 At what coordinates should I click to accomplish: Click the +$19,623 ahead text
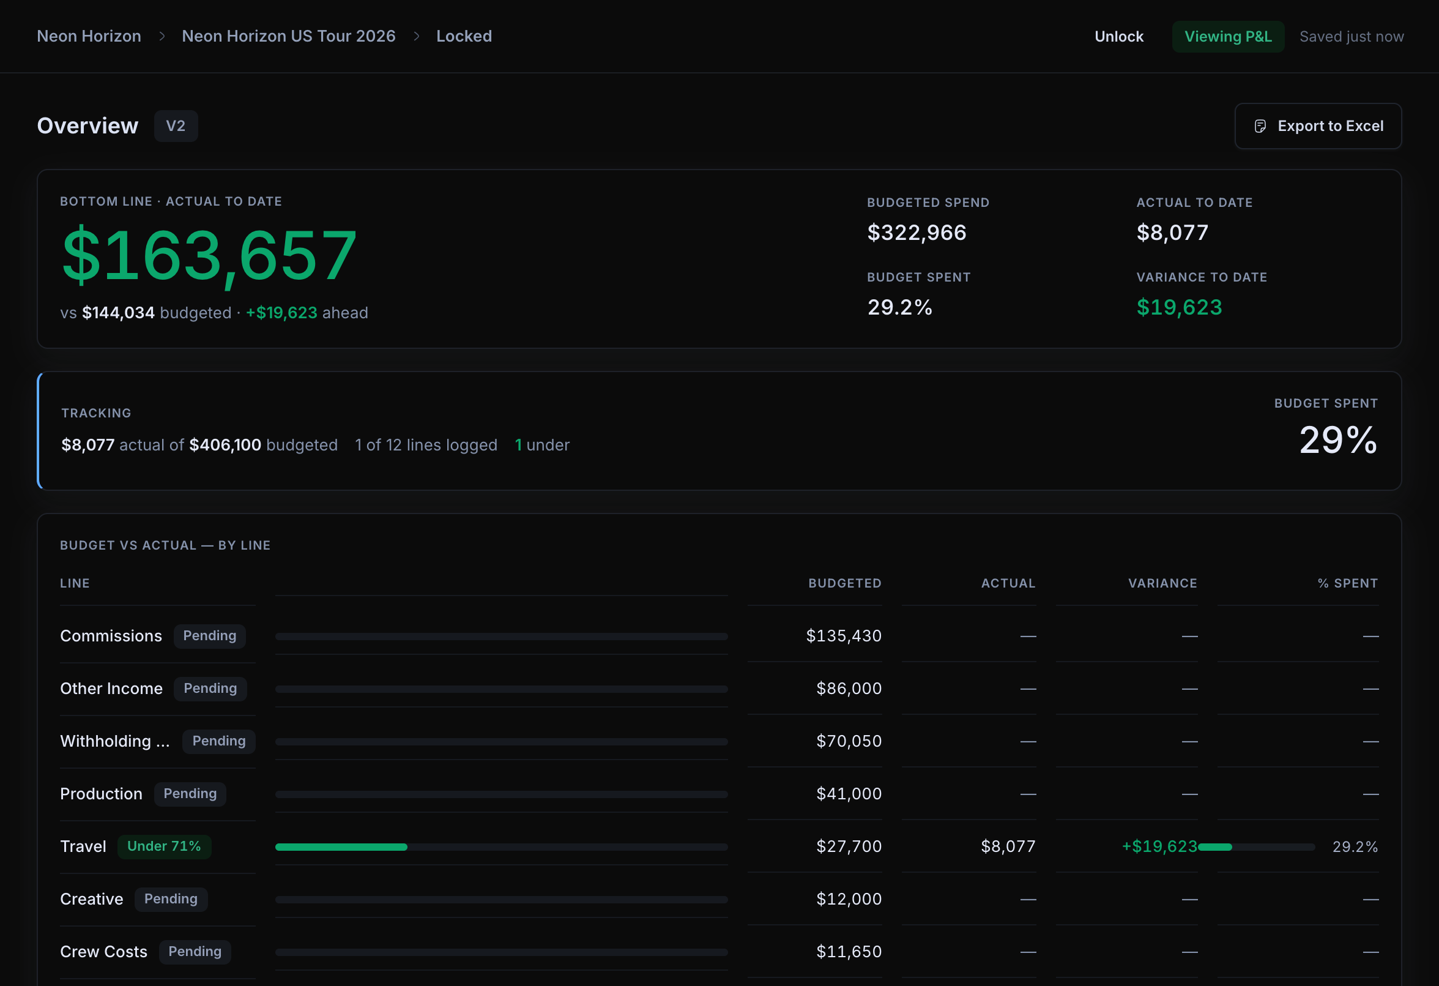pos(307,313)
